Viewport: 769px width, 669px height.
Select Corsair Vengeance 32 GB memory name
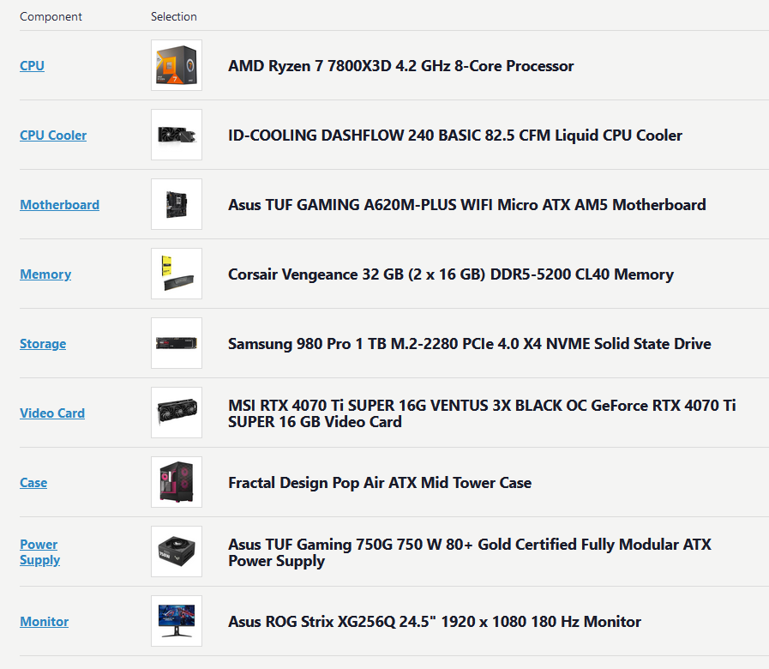451,274
